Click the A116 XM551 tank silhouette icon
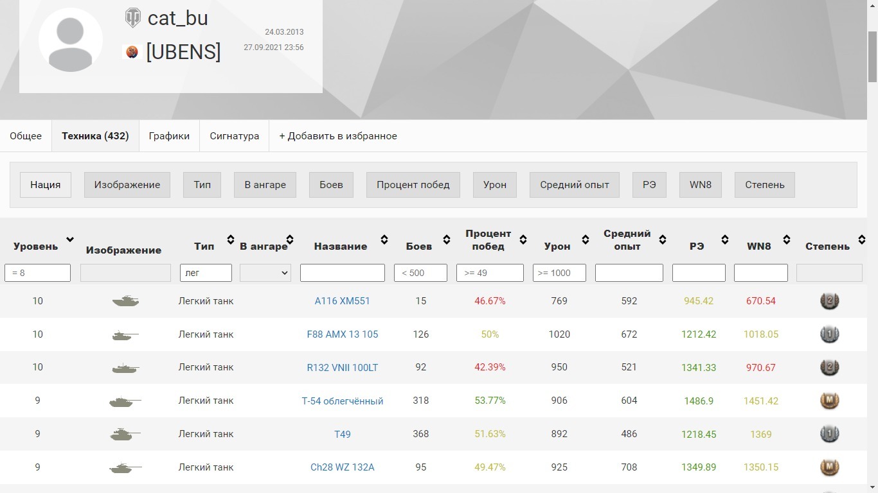Image resolution: width=878 pixels, height=493 pixels. click(x=125, y=301)
